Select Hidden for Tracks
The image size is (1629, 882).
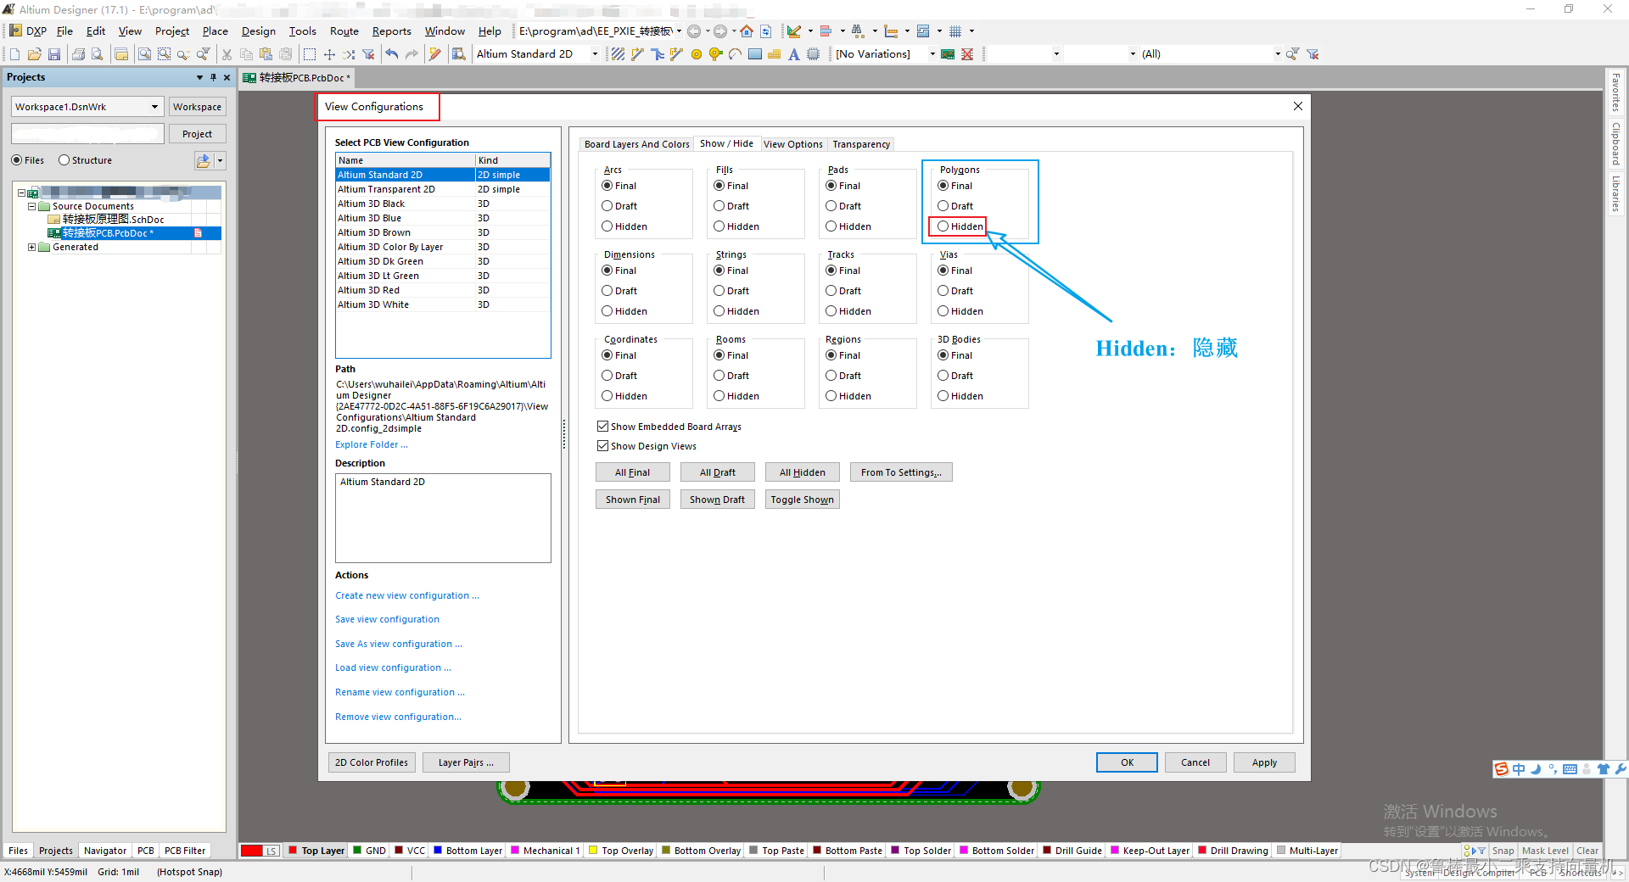pos(831,311)
